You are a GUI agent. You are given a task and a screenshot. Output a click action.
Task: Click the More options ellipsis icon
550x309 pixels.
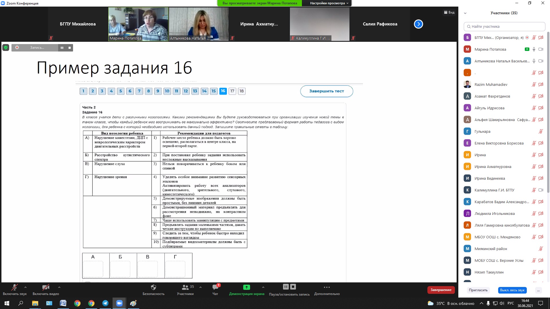point(327,287)
